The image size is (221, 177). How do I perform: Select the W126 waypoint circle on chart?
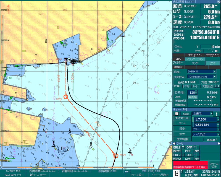(x=116, y=156)
